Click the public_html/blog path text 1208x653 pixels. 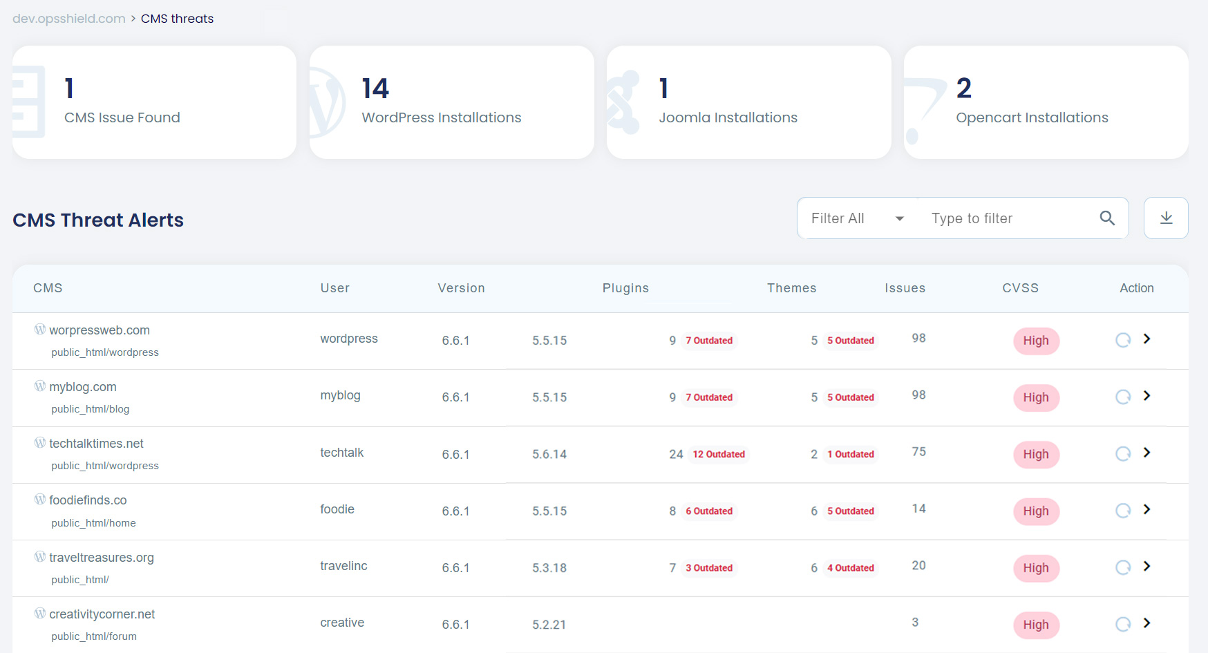(x=91, y=409)
